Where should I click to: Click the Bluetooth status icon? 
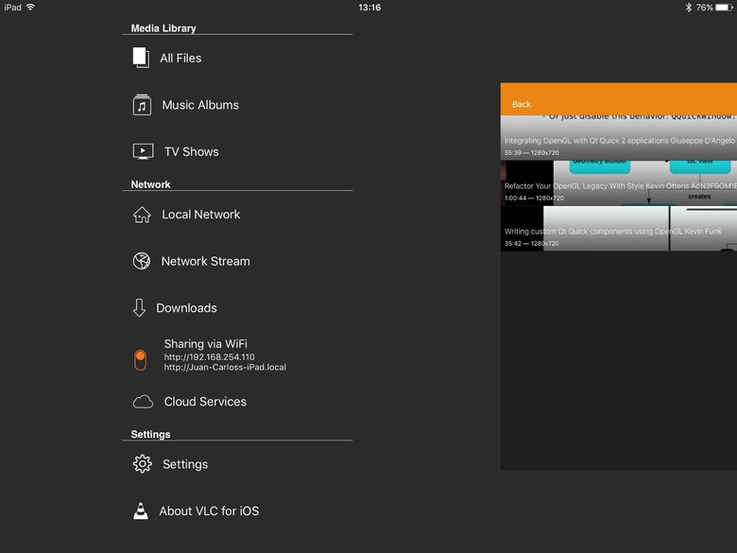click(x=688, y=7)
